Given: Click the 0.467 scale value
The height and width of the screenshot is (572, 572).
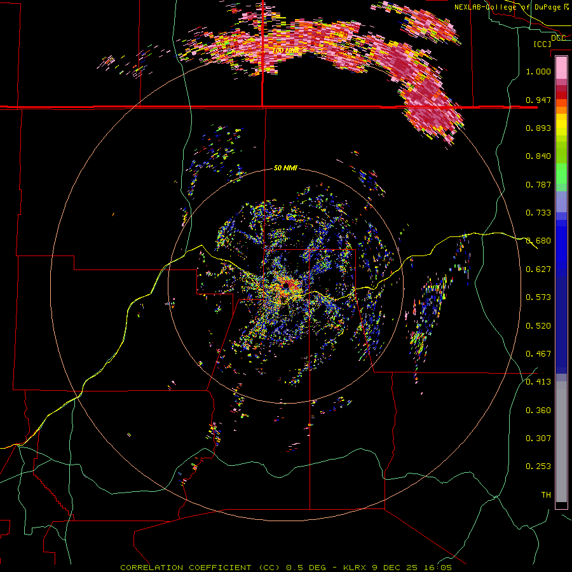Looking at the screenshot, I should pyautogui.click(x=538, y=354).
